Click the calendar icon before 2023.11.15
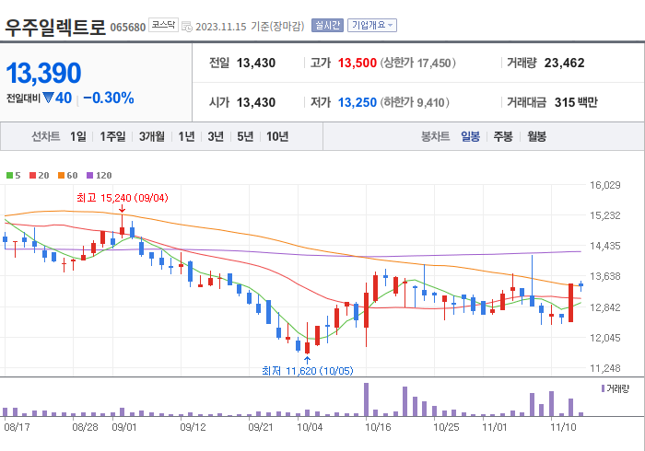 (x=187, y=27)
